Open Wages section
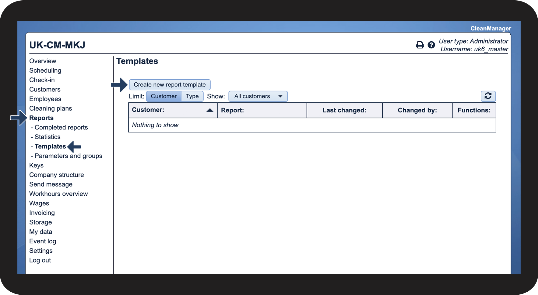This screenshot has width=538, height=295. 39,203
